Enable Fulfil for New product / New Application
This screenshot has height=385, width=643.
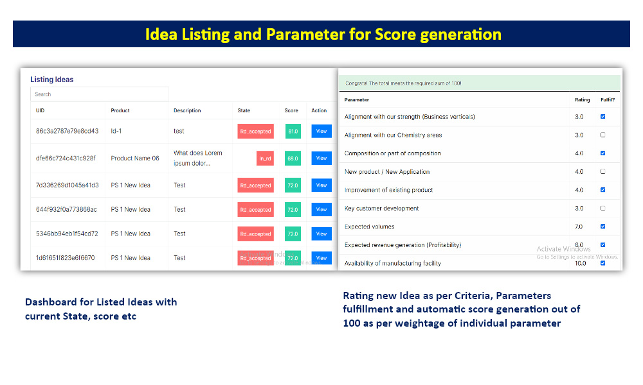603,171
